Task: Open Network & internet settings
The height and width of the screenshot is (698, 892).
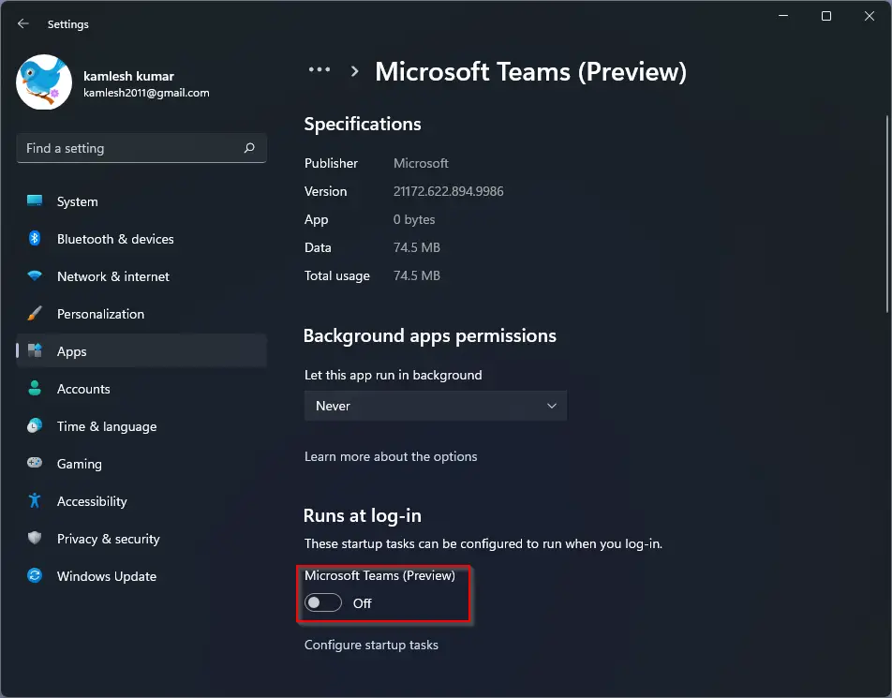Action: [141, 276]
